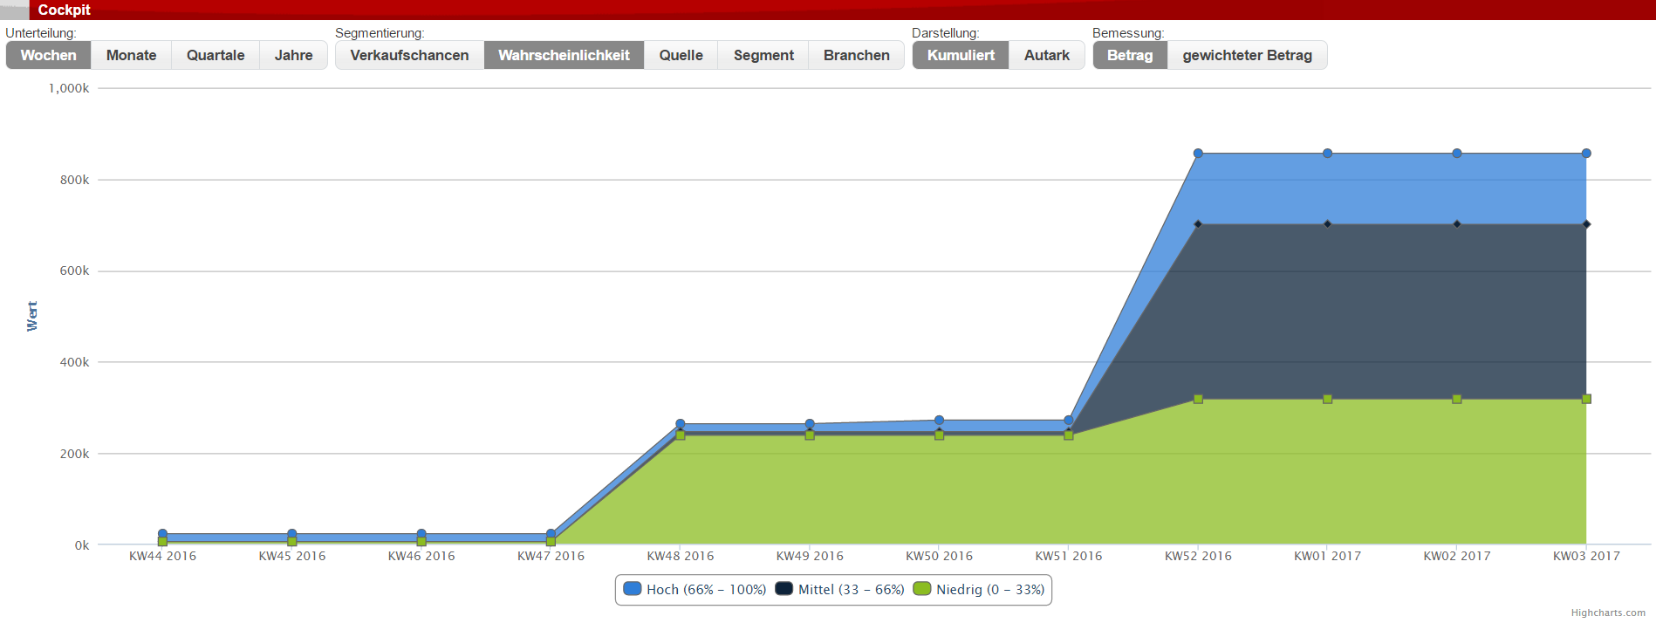Click Mittel data point at KW03 2017

click(x=1586, y=224)
